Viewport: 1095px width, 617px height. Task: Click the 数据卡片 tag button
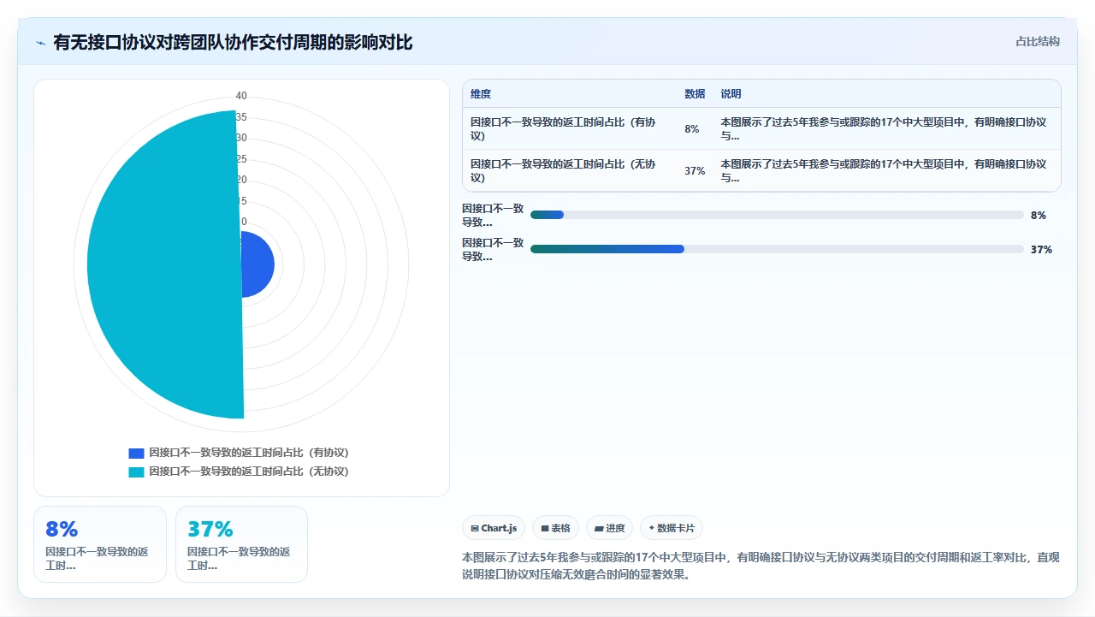672,528
